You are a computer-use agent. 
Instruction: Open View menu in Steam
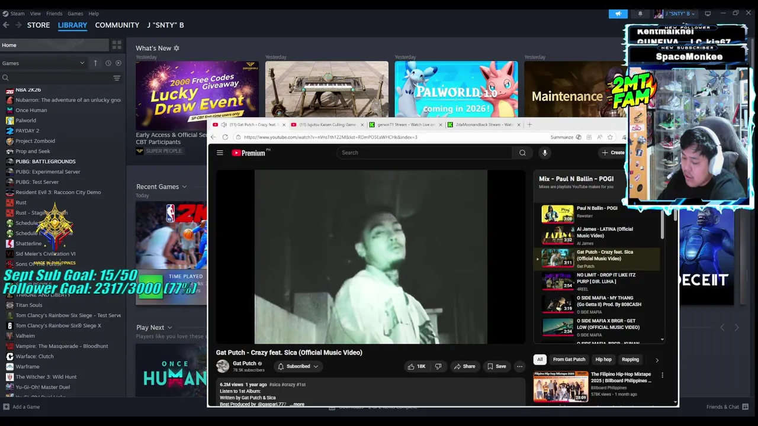point(36,14)
